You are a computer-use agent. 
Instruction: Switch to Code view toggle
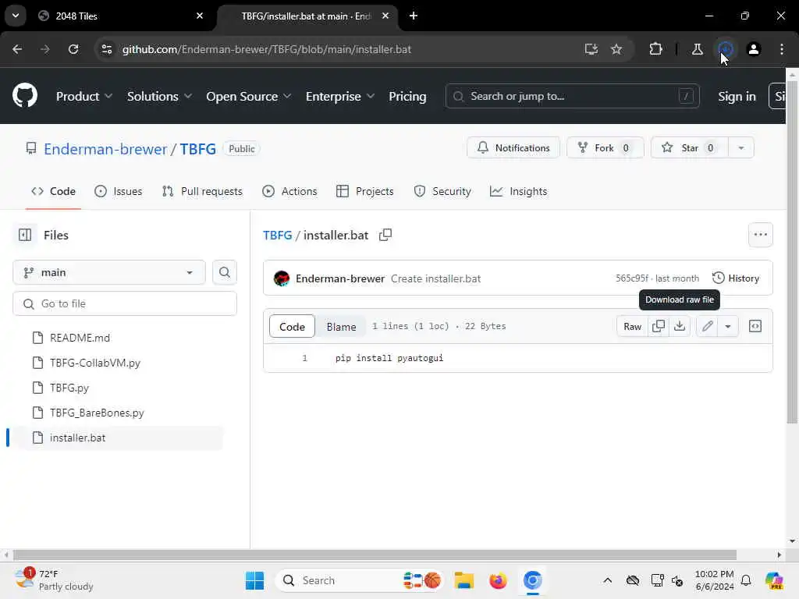292,327
